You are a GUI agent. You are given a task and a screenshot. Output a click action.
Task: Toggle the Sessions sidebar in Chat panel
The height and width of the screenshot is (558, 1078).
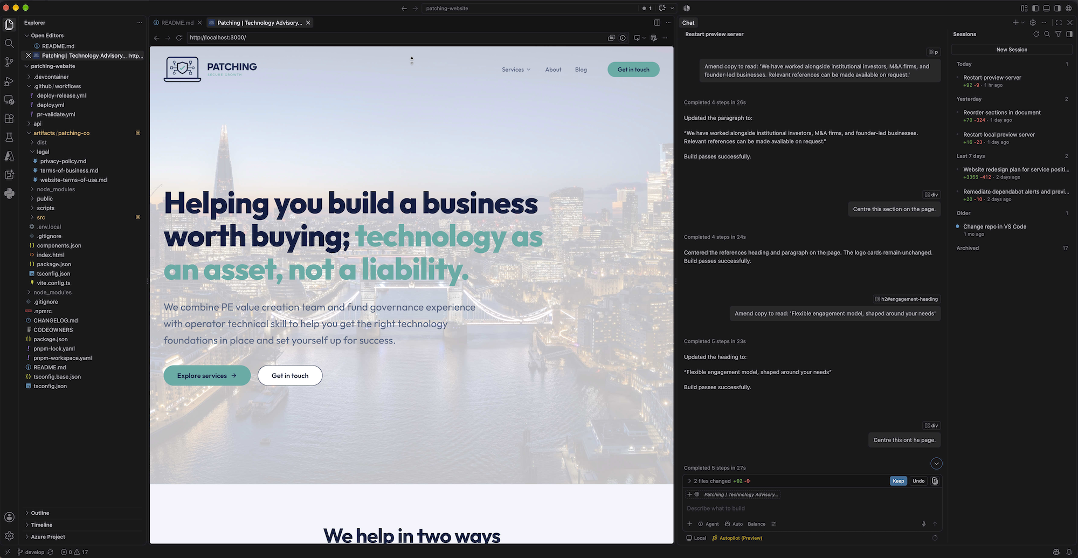click(1069, 34)
